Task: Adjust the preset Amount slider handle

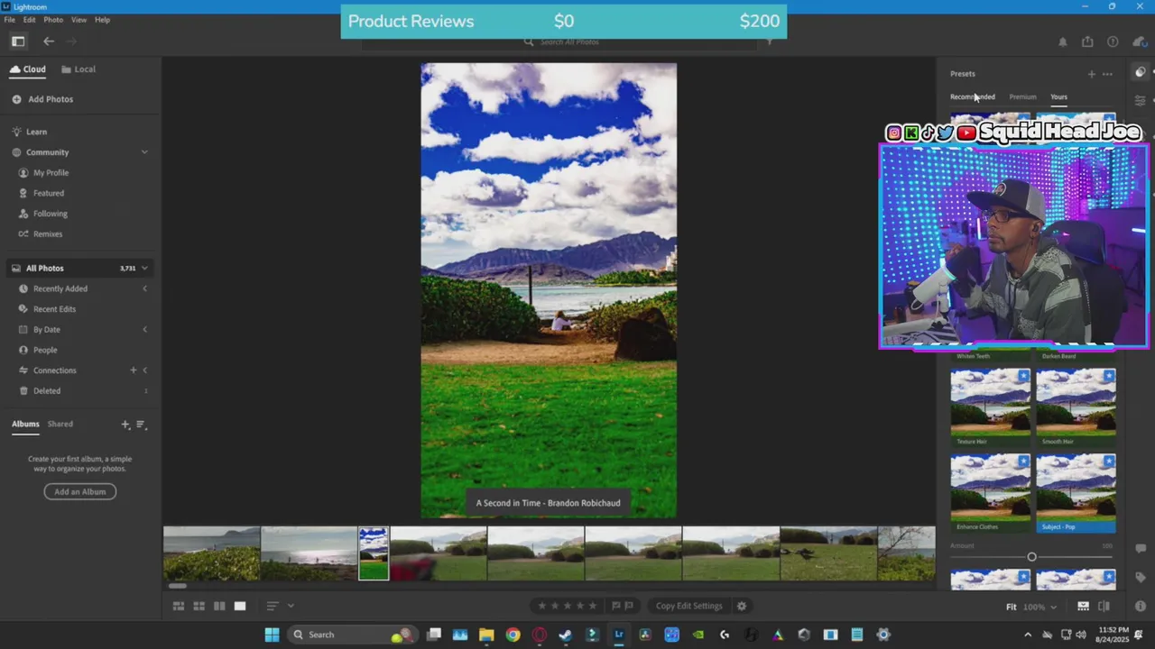Action: point(1031,557)
